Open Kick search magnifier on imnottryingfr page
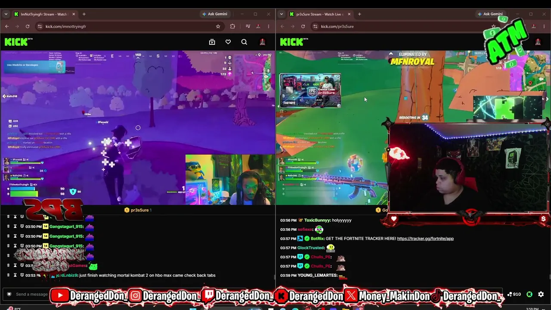 click(x=244, y=42)
